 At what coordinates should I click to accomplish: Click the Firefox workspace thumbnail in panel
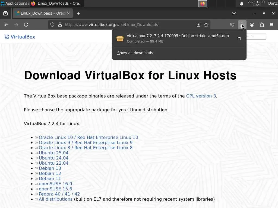(x=203, y=4)
